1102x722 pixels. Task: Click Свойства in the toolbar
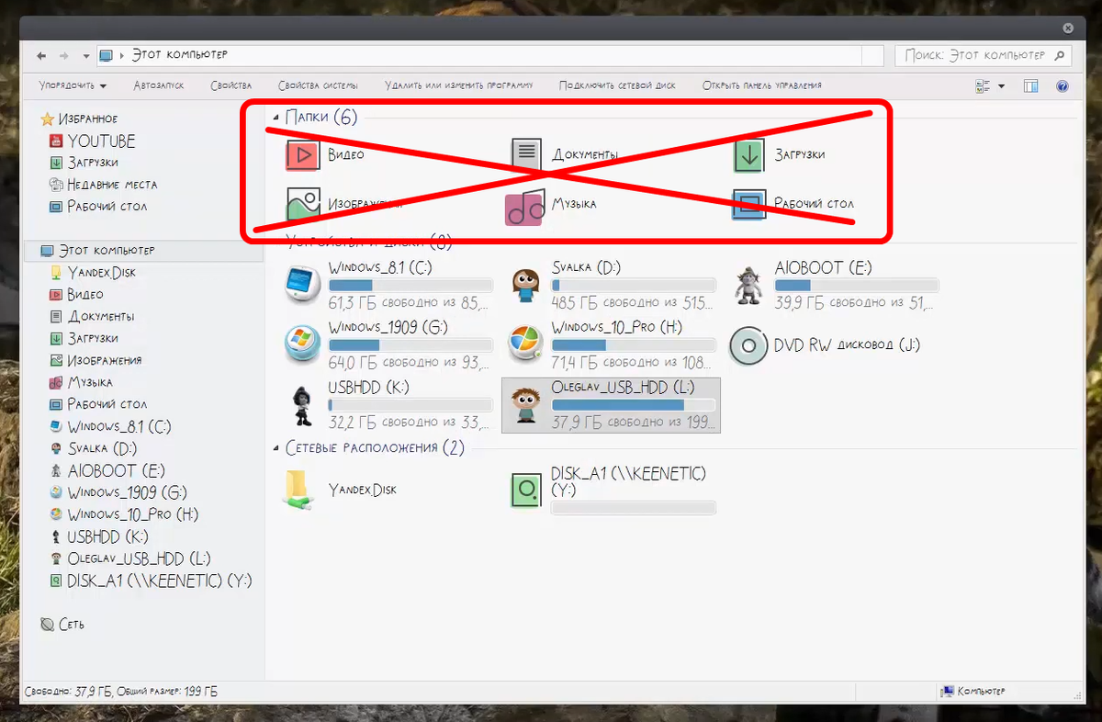point(231,85)
